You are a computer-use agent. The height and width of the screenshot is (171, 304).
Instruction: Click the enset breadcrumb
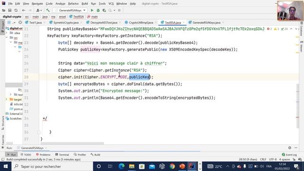[62, 17]
